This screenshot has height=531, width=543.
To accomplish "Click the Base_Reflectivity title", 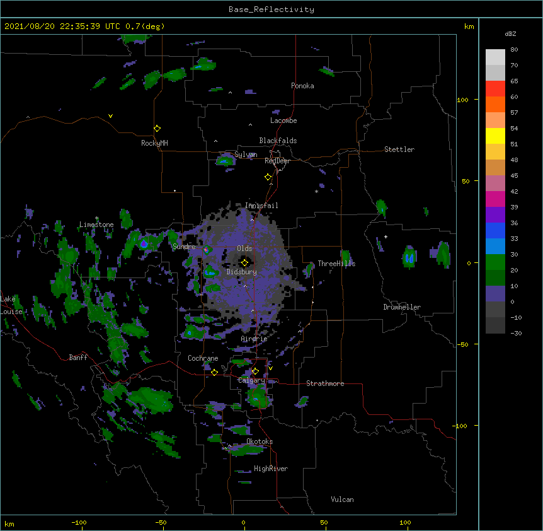I will pos(271,9).
